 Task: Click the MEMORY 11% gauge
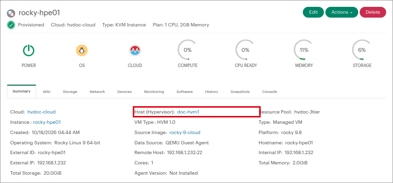coord(304,50)
